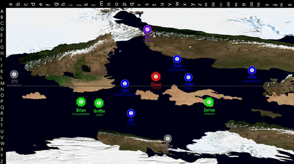This screenshot has width=294, height=164.
Task: Click the gray X marker labeled 370
Action: tap(14, 74)
